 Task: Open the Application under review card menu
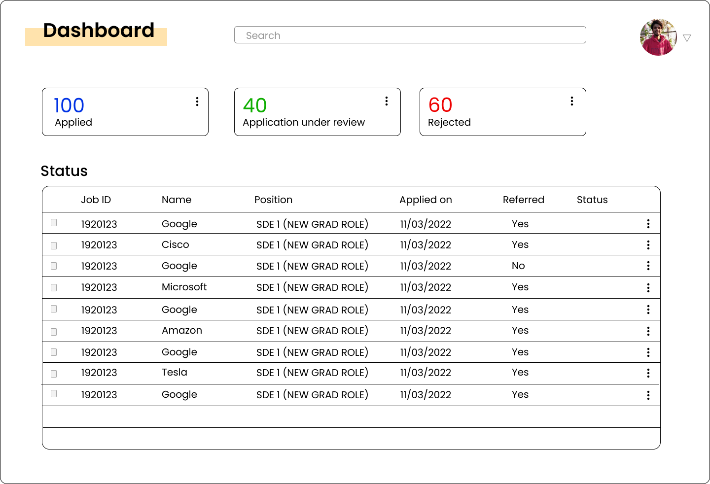click(x=386, y=101)
